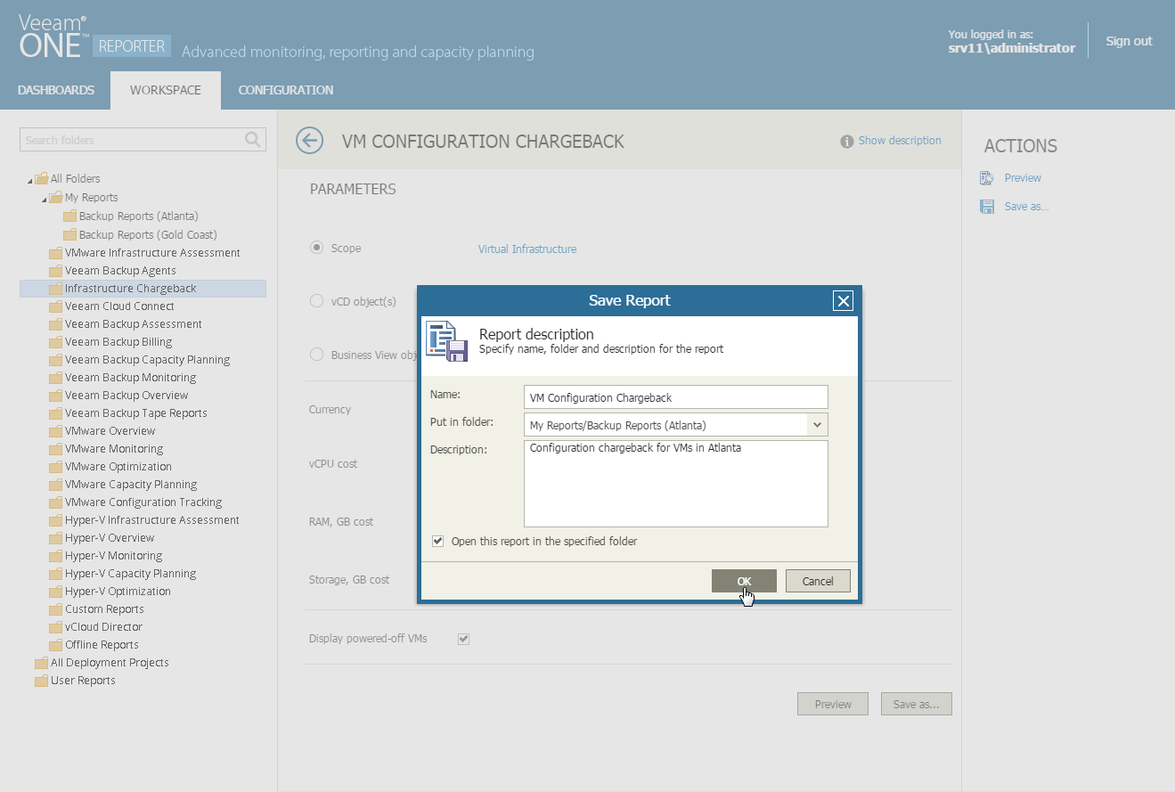Click the Sign out link

[1129, 41]
